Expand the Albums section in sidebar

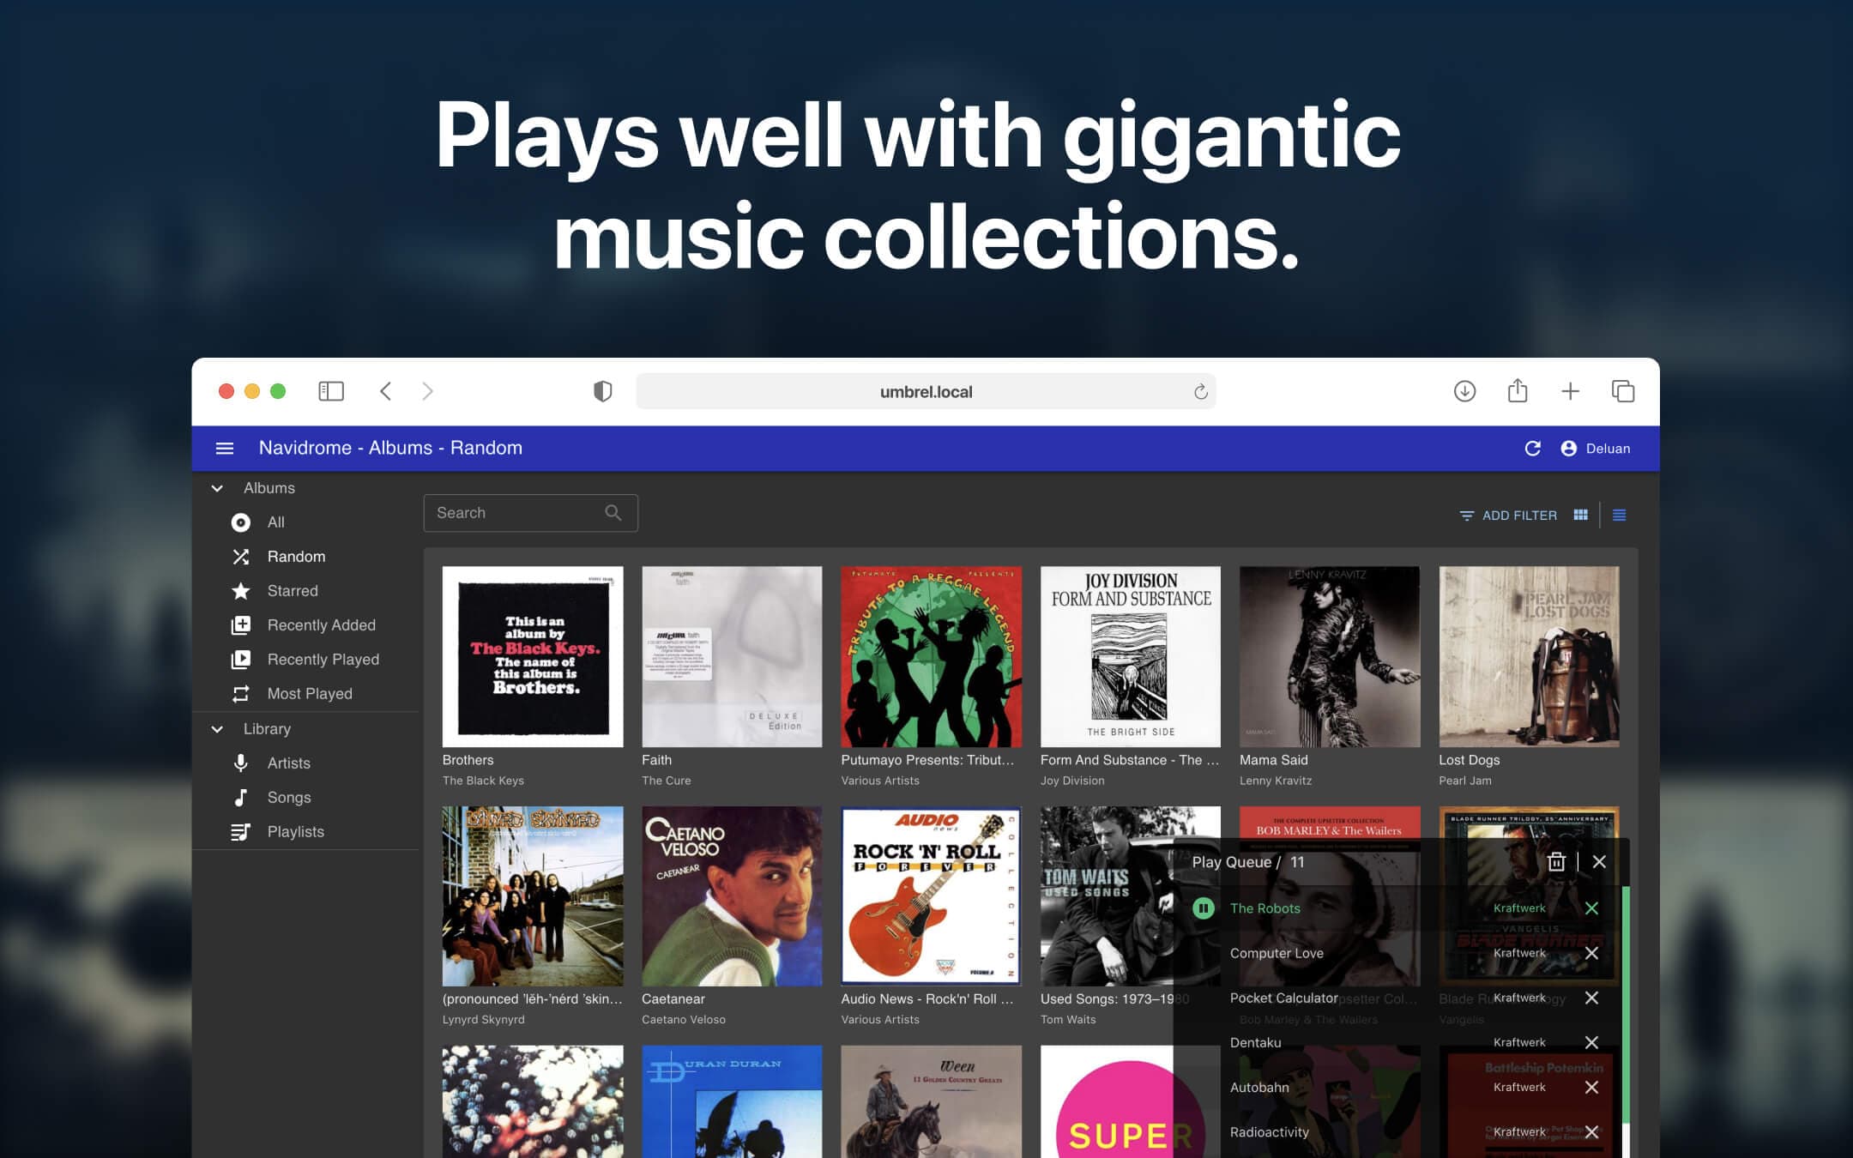(x=217, y=487)
